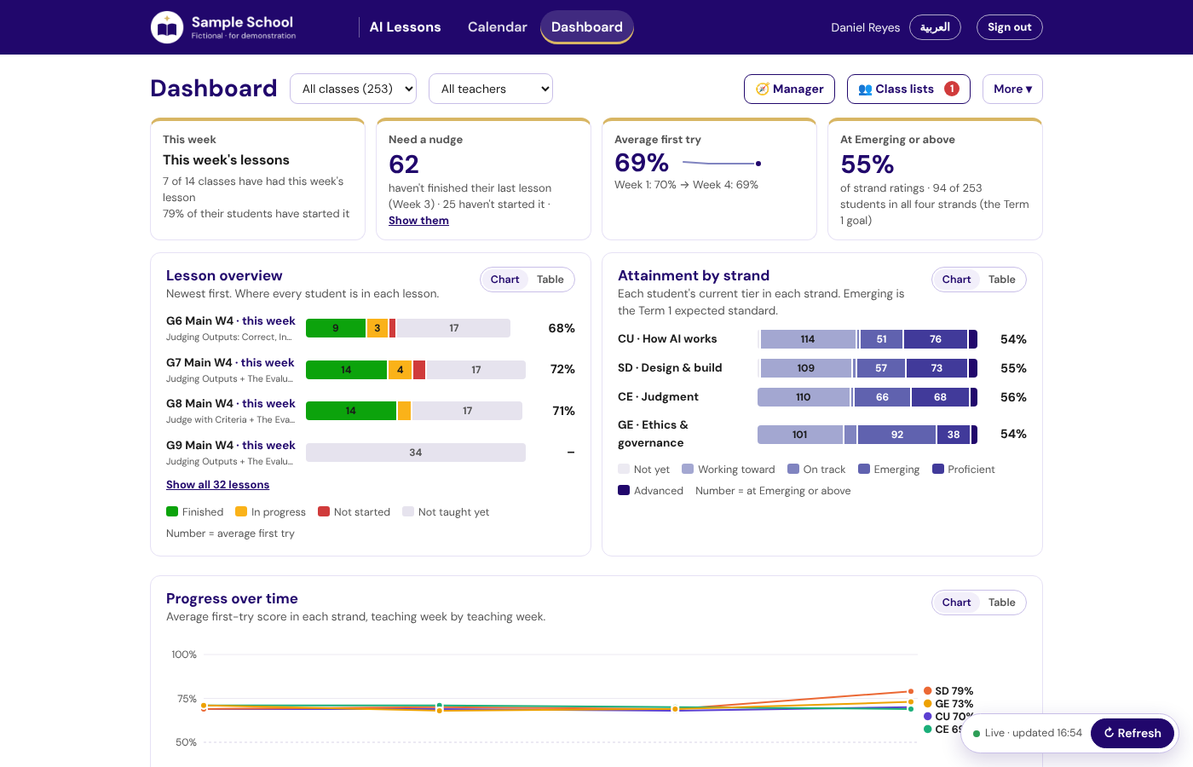1193x767 pixels.
Task: Switch Lesson overview to Table view
Action: (550, 280)
